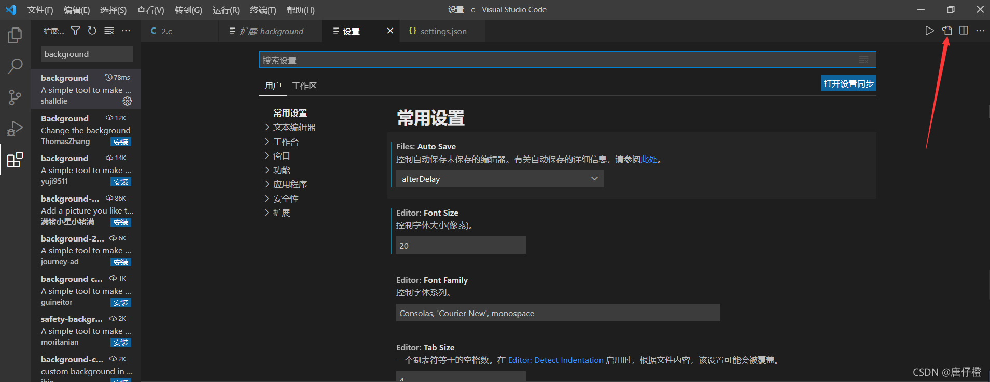Install background extension by guineitor

pos(121,303)
